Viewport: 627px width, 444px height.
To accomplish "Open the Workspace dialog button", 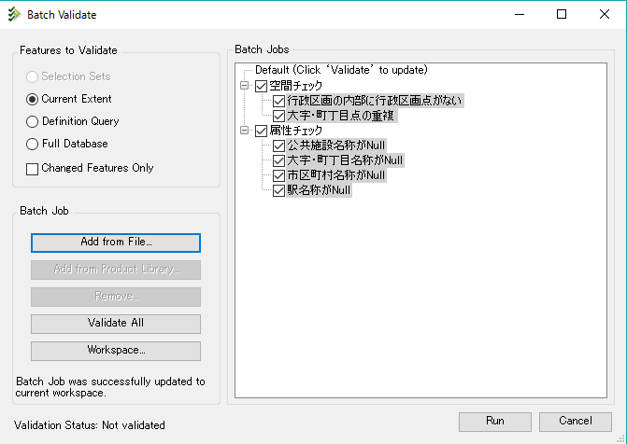I will [116, 350].
